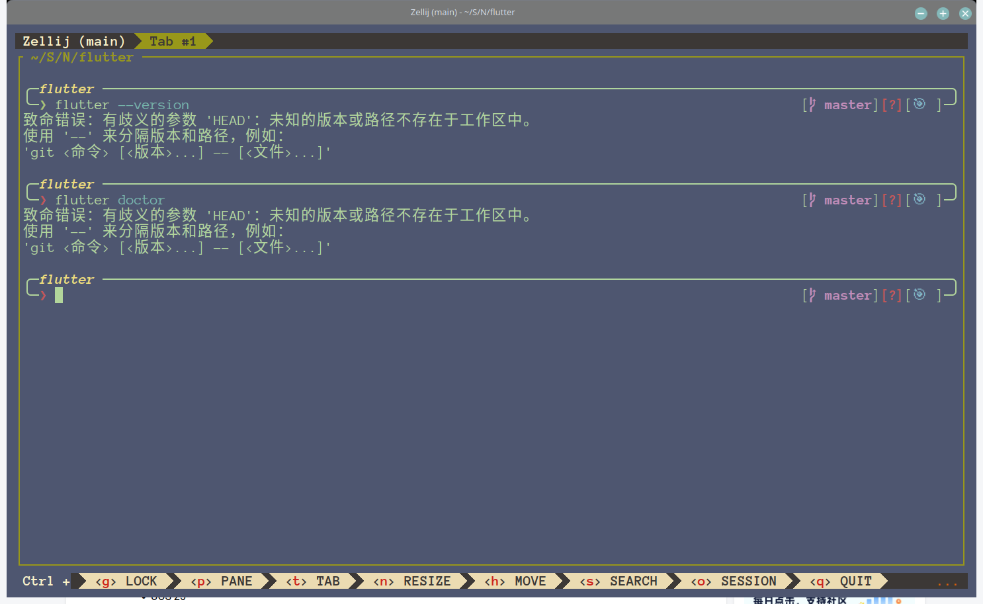
Task: Click the [?] git status on the empty prompt line
Action: tap(892, 295)
